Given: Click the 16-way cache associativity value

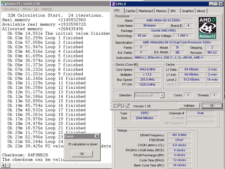Looking at the screenshot, I should pyautogui.click(x=213, y=79).
